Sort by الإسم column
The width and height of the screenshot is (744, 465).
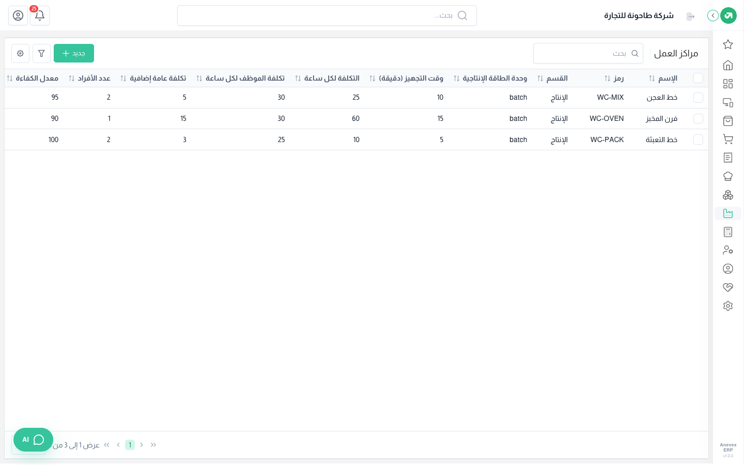pyautogui.click(x=663, y=79)
